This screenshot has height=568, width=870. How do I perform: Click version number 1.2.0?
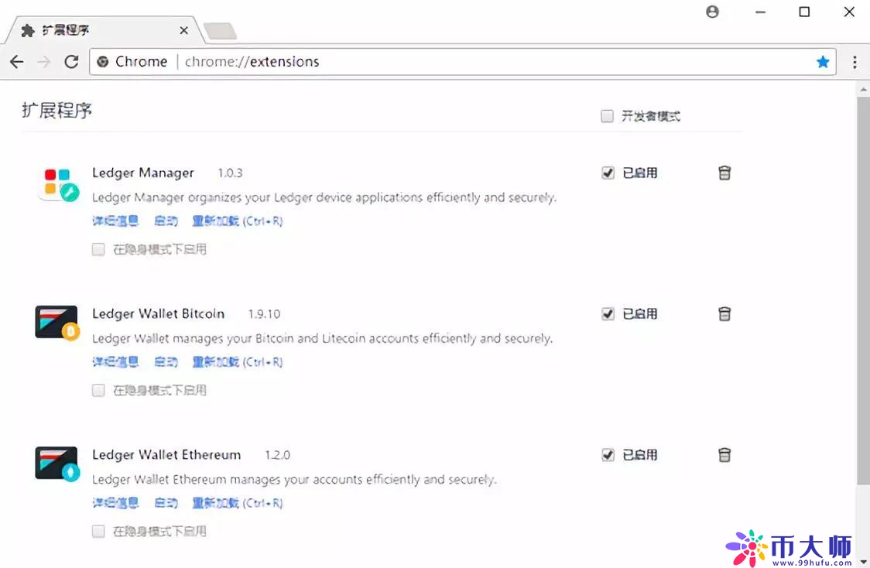click(x=277, y=455)
